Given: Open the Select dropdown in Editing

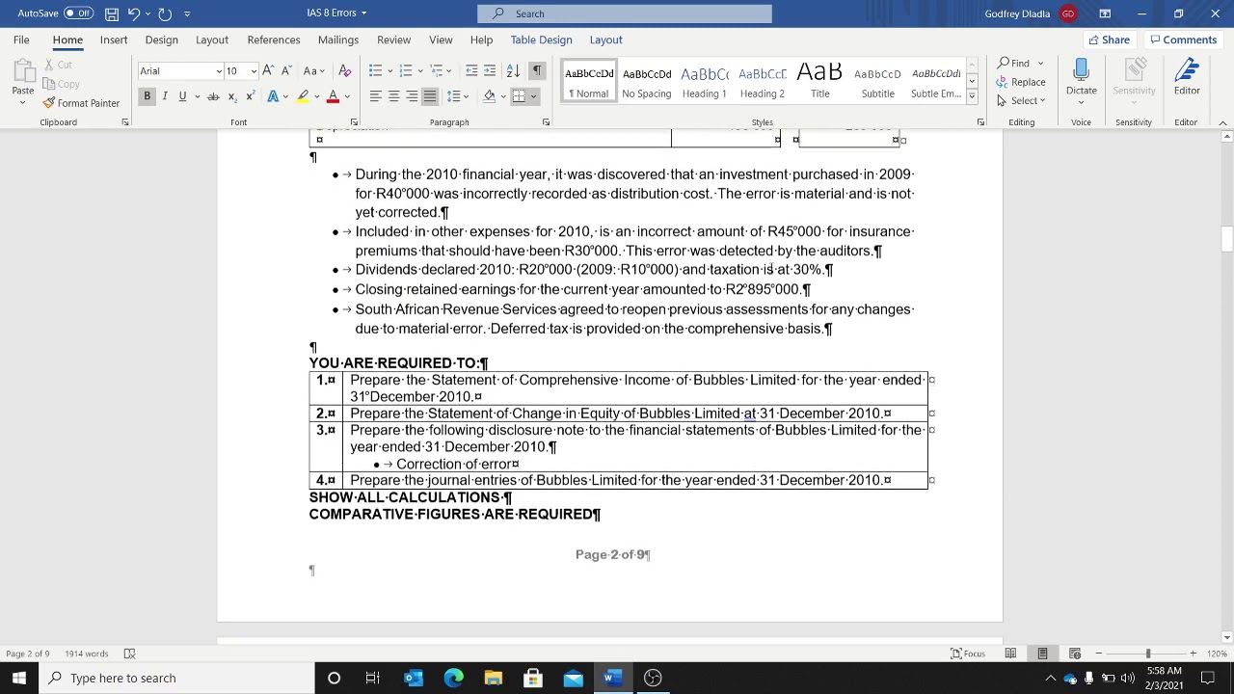Looking at the screenshot, I should coord(1022,100).
